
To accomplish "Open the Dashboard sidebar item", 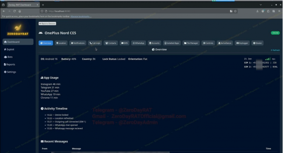I will (18, 42).
